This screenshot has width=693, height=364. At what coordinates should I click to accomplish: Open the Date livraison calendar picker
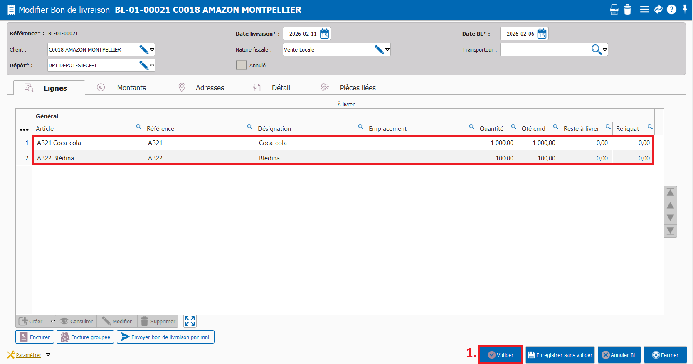(325, 34)
